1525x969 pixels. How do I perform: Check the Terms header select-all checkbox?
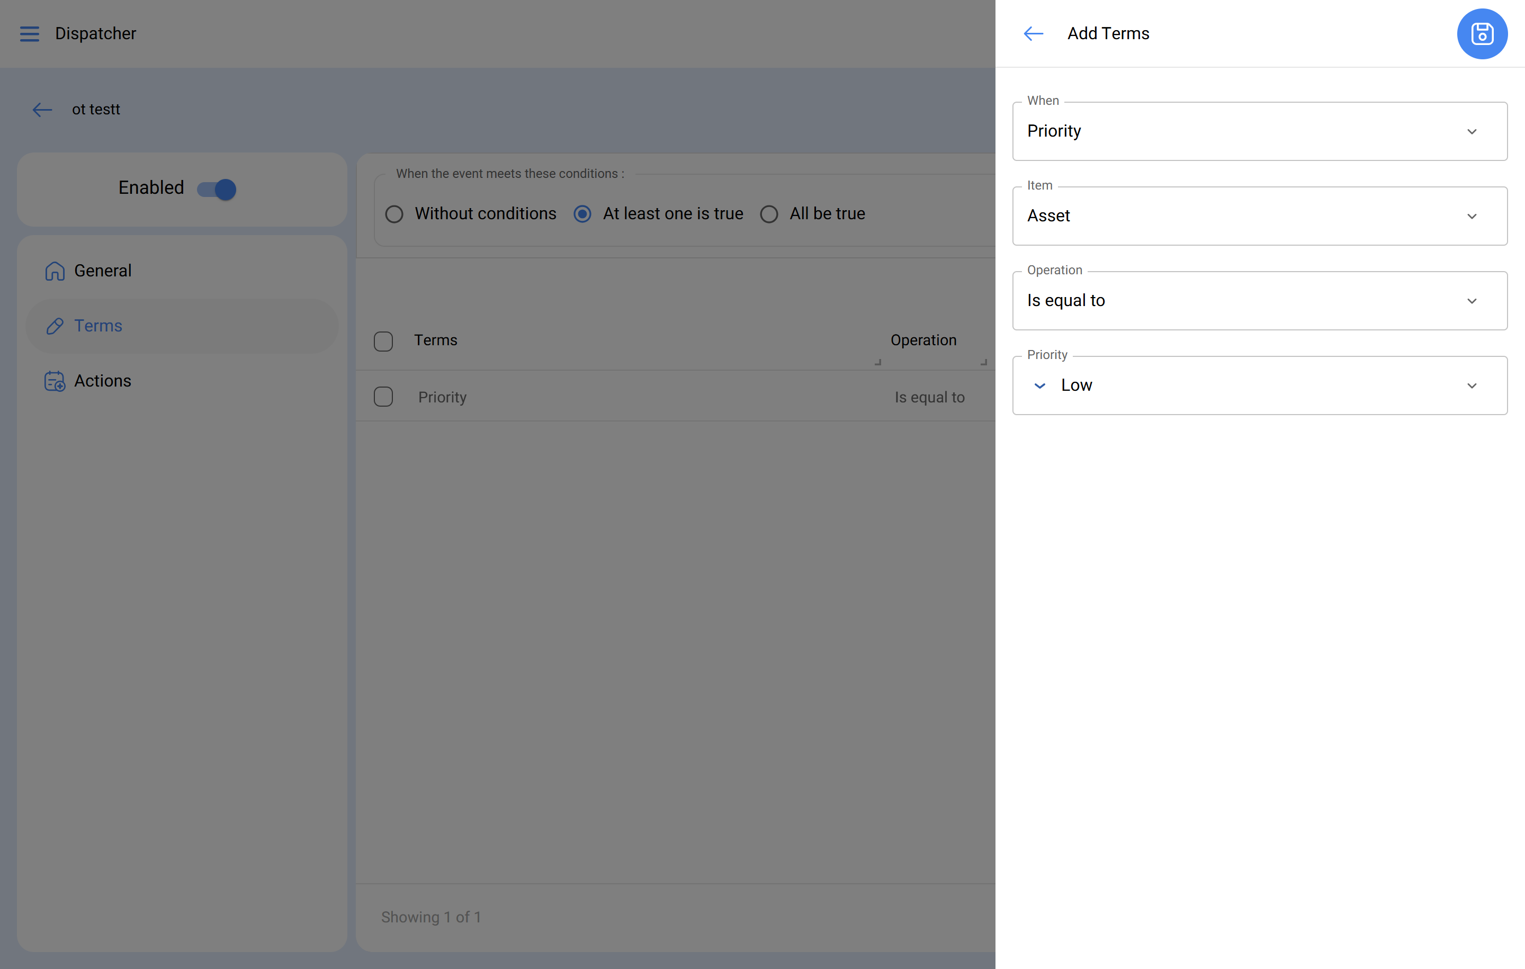[383, 342]
